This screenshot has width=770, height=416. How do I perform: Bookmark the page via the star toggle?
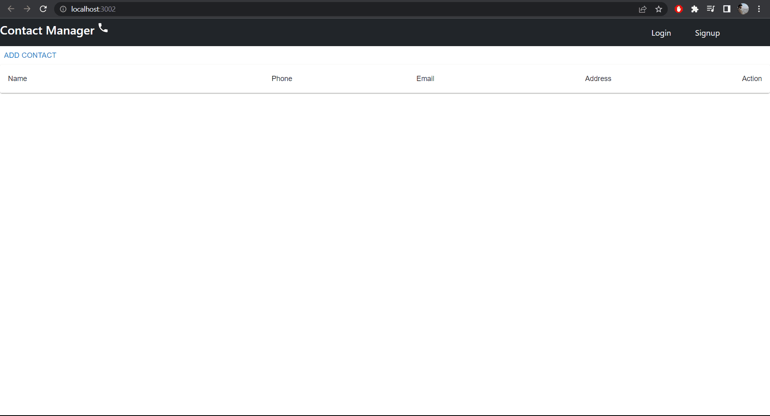coord(659,9)
